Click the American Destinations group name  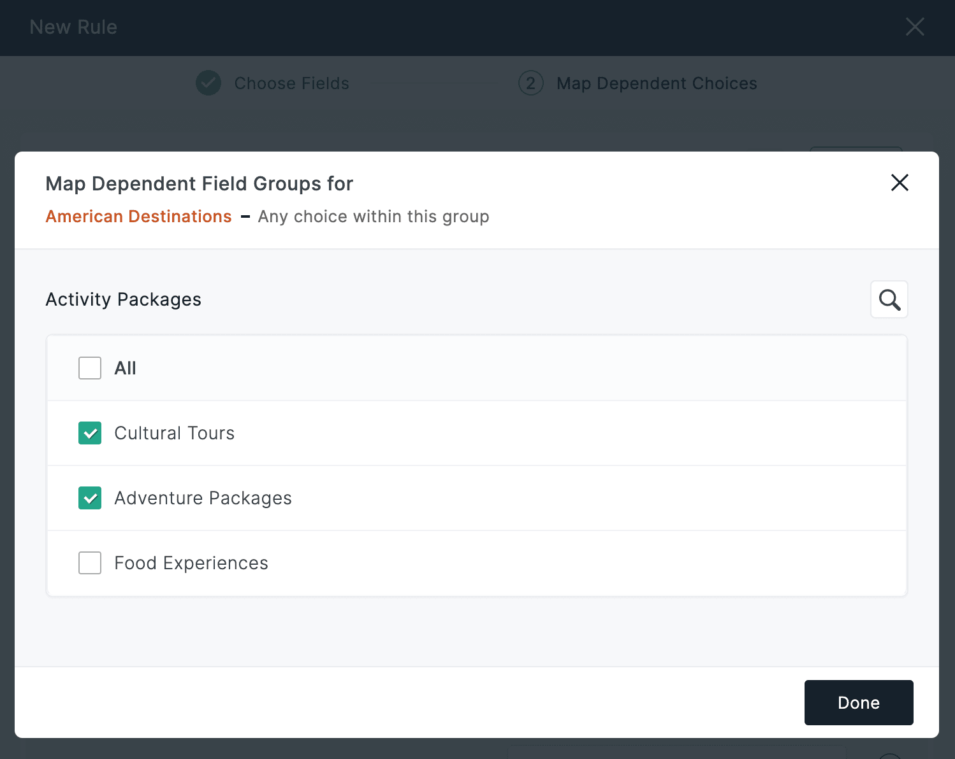click(x=138, y=216)
